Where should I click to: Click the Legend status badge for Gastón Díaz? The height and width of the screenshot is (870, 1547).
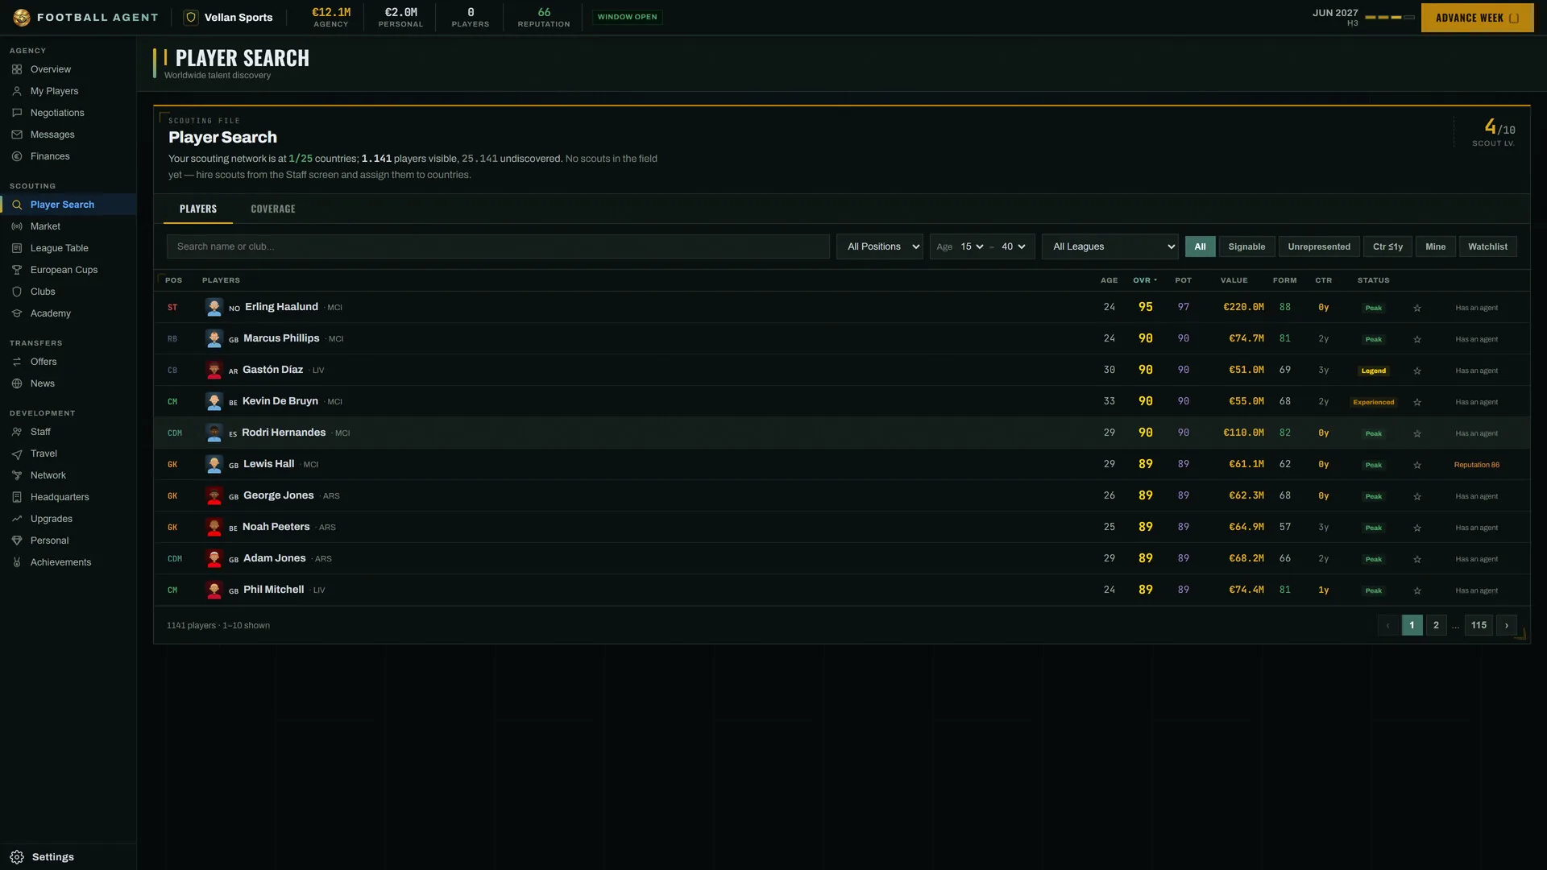point(1374,371)
